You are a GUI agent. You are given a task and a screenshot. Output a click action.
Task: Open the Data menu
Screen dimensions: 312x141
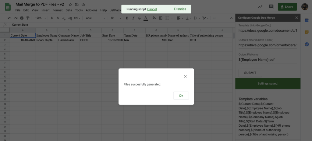pyautogui.click(x=69, y=10)
